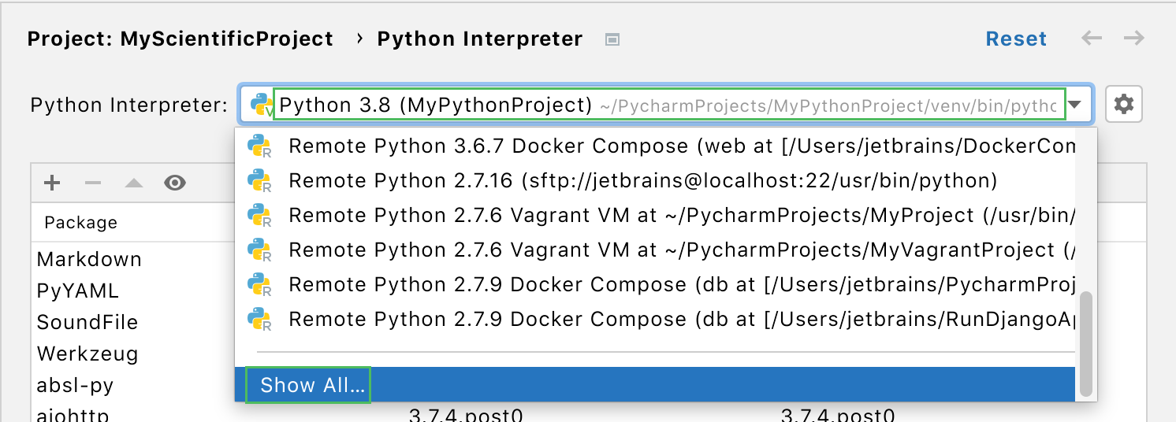This screenshot has width=1176, height=422.
Task: Toggle the eye icon to show early releases
Action: tap(175, 183)
